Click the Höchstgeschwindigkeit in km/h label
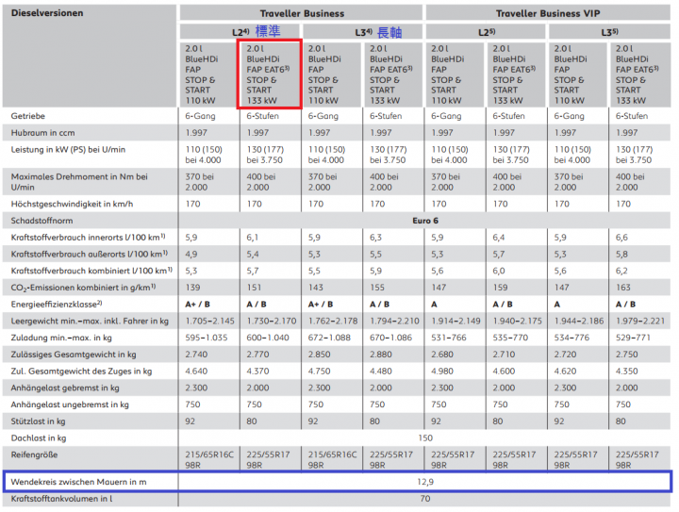This screenshot has width=679, height=512. [72, 204]
